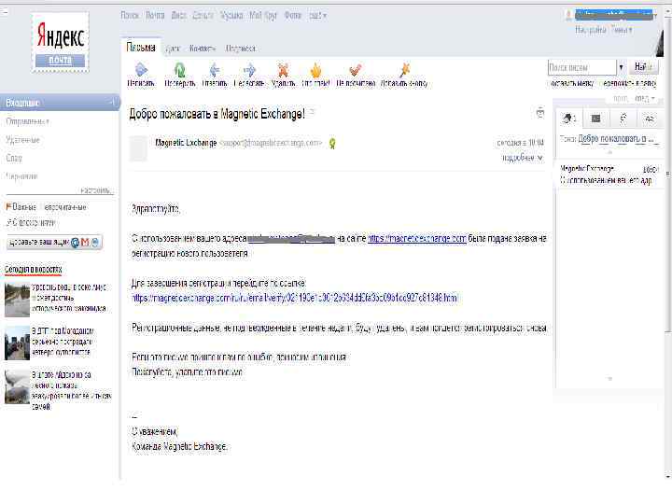Image resolution: width=672 pixels, height=504 pixels.
Task: Switch to the Контакты tab
Action: pos(203,49)
